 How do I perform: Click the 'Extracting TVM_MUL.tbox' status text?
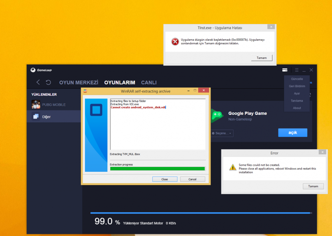pyautogui.click(x=125, y=154)
